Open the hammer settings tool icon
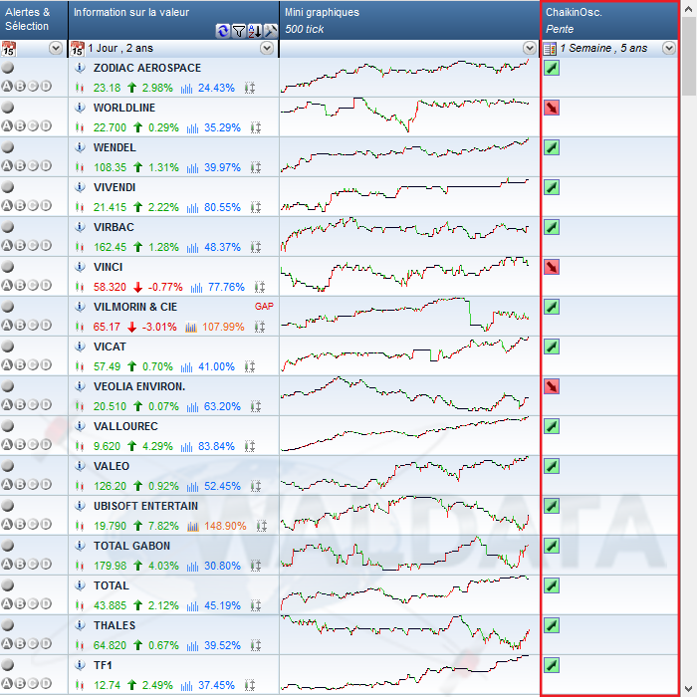This screenshot has width=697, height=697. (x=270, y=30)
